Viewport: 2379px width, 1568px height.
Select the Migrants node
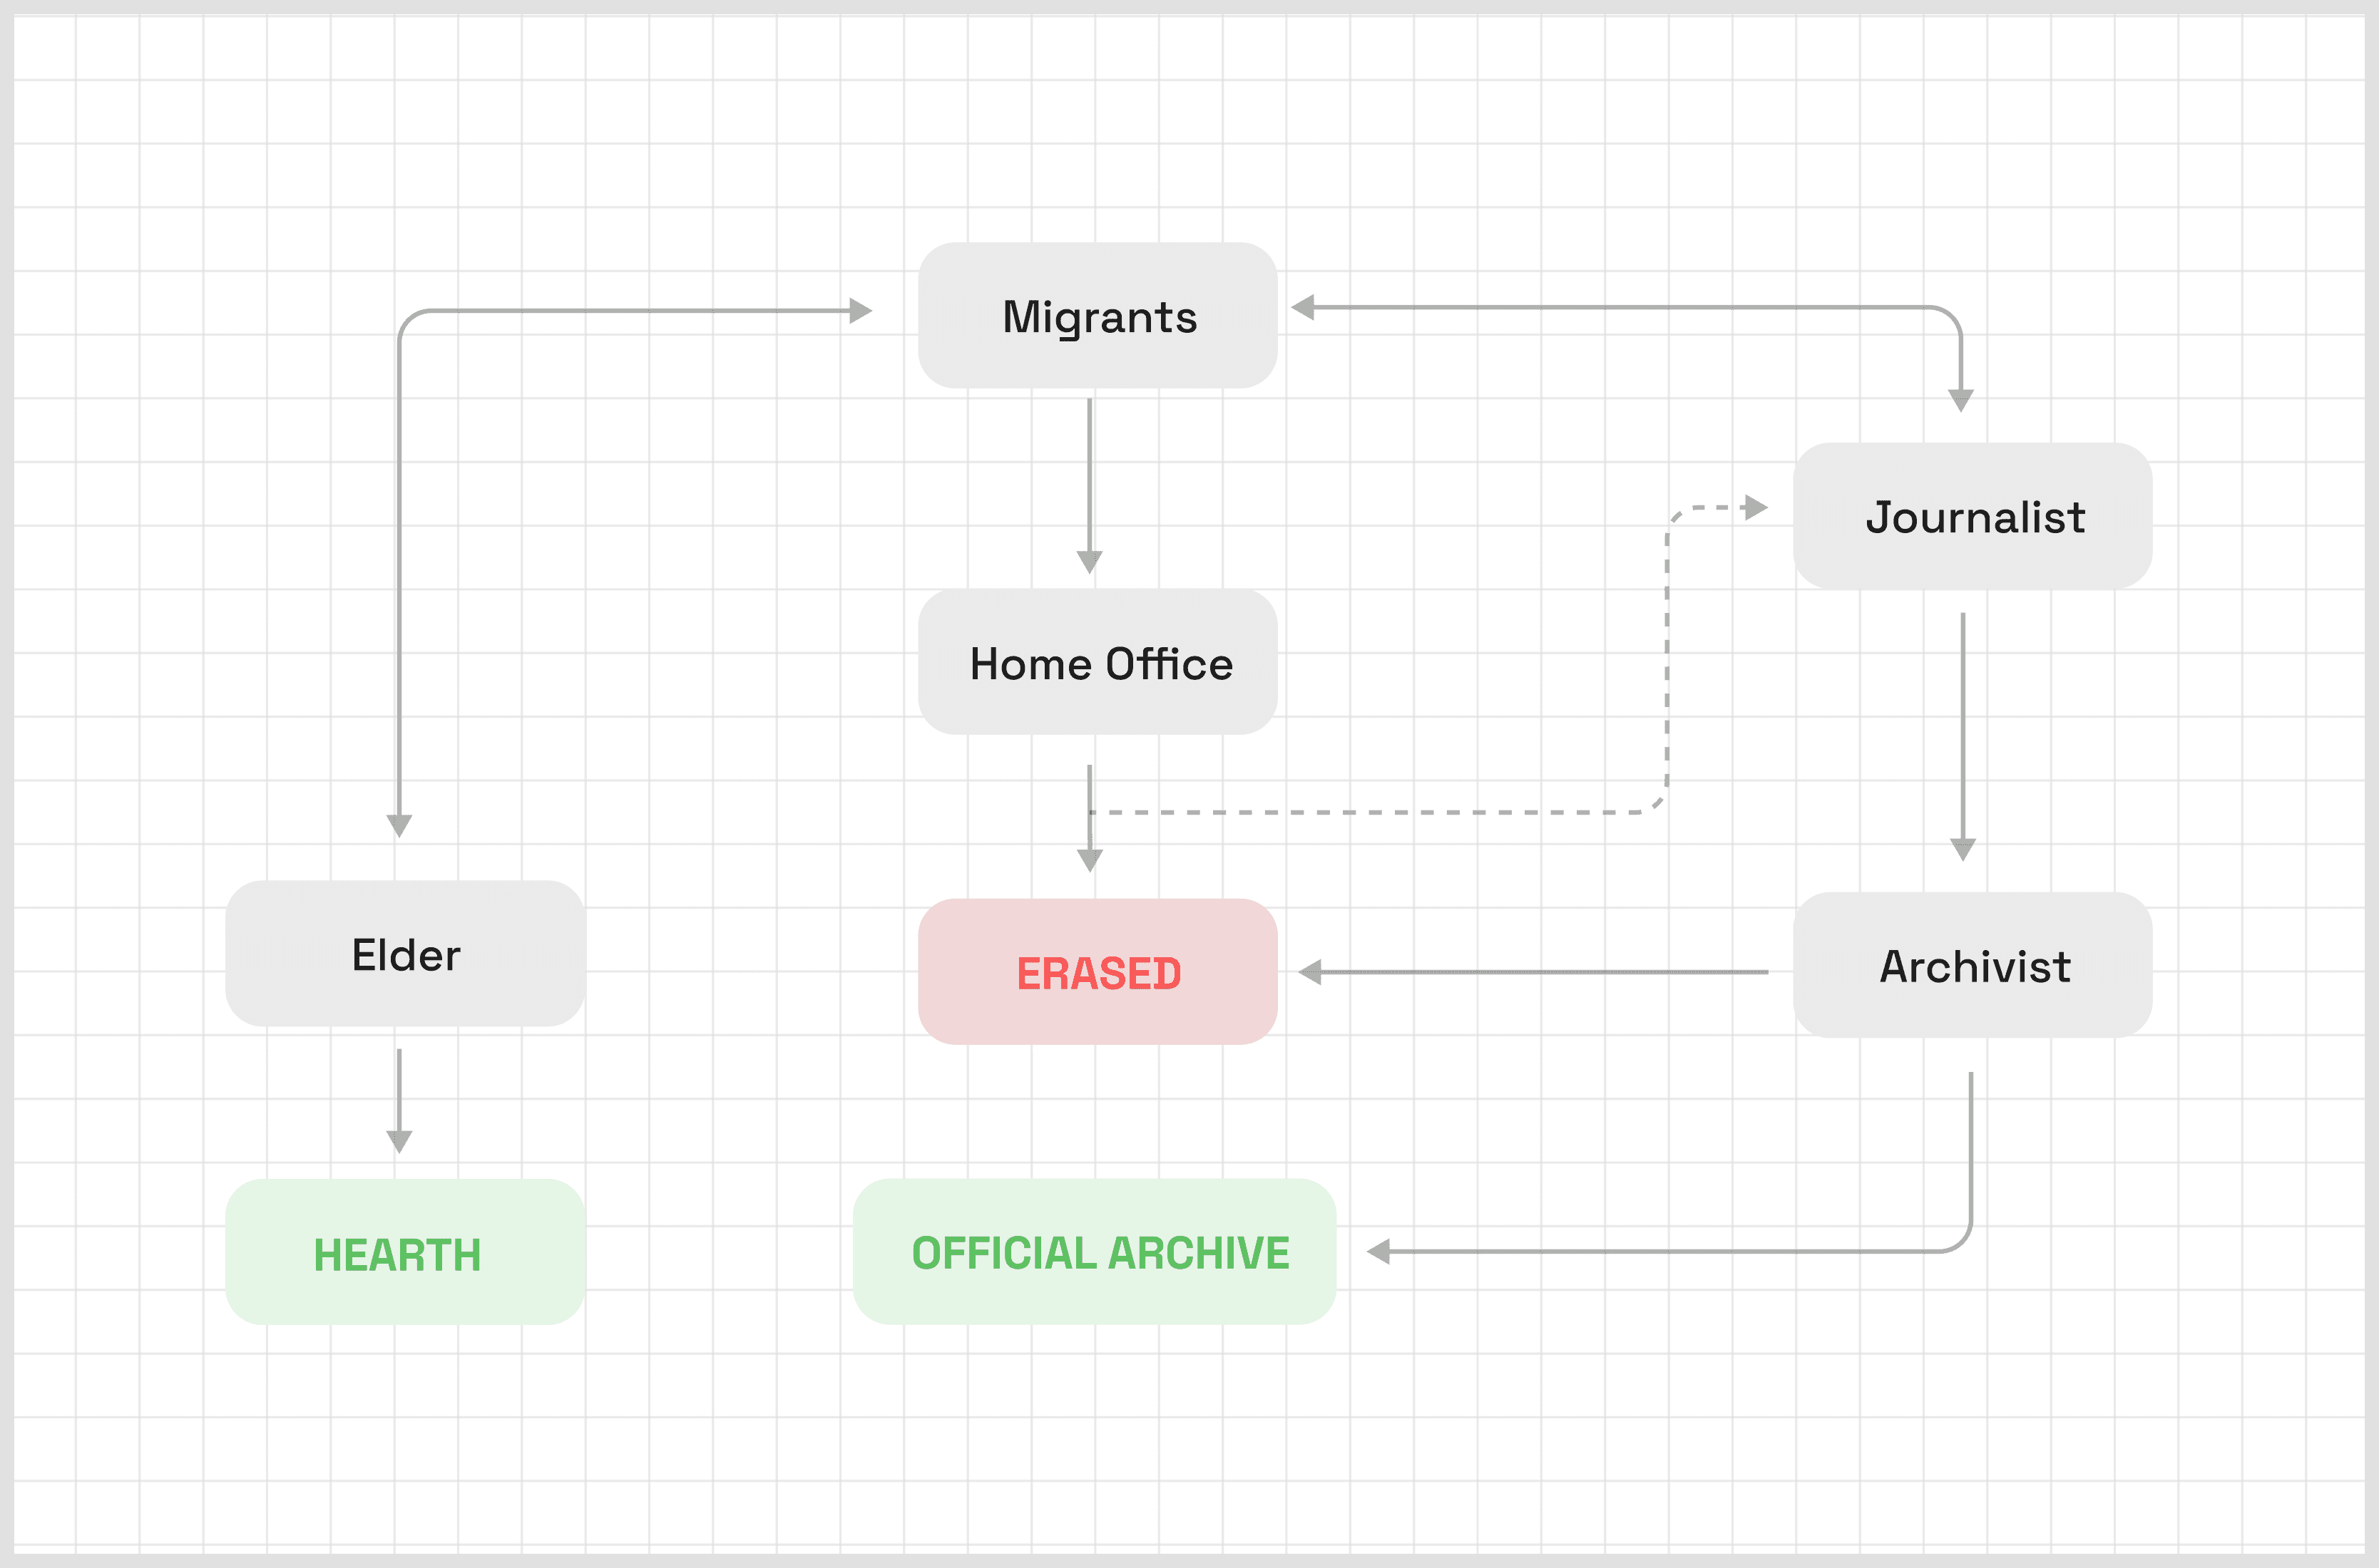click(x=1098, y=316)
